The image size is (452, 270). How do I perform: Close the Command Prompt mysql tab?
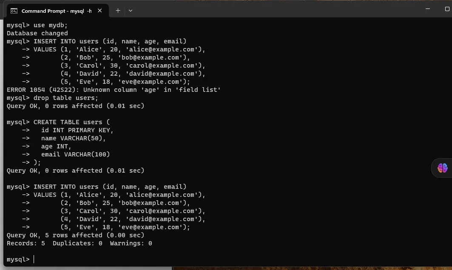(100, 11)
